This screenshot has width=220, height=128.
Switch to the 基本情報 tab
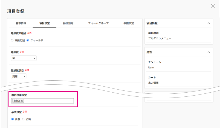click(x=21, y=23)
